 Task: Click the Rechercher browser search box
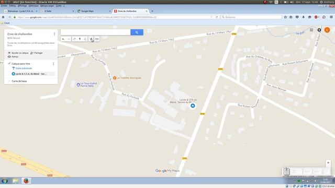point(251,17)
